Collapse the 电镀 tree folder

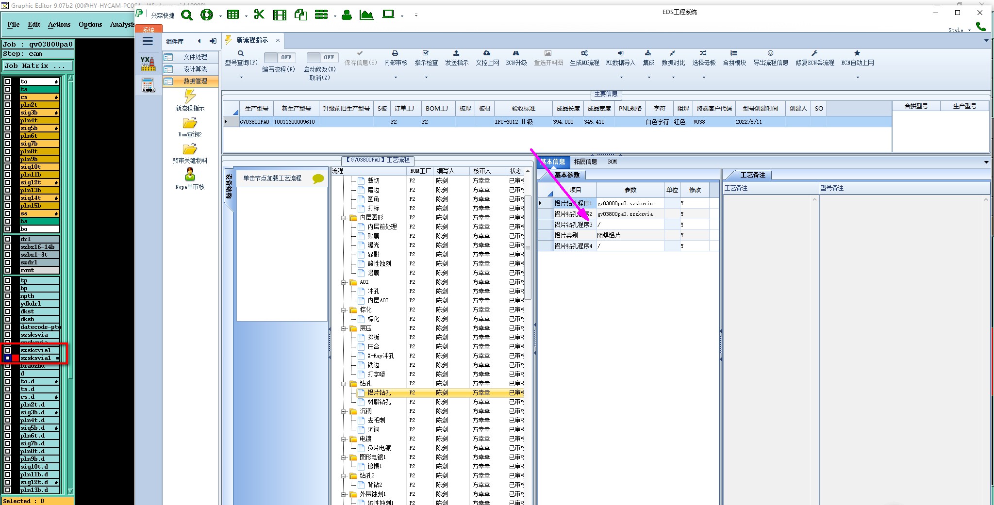coord(344,439)
